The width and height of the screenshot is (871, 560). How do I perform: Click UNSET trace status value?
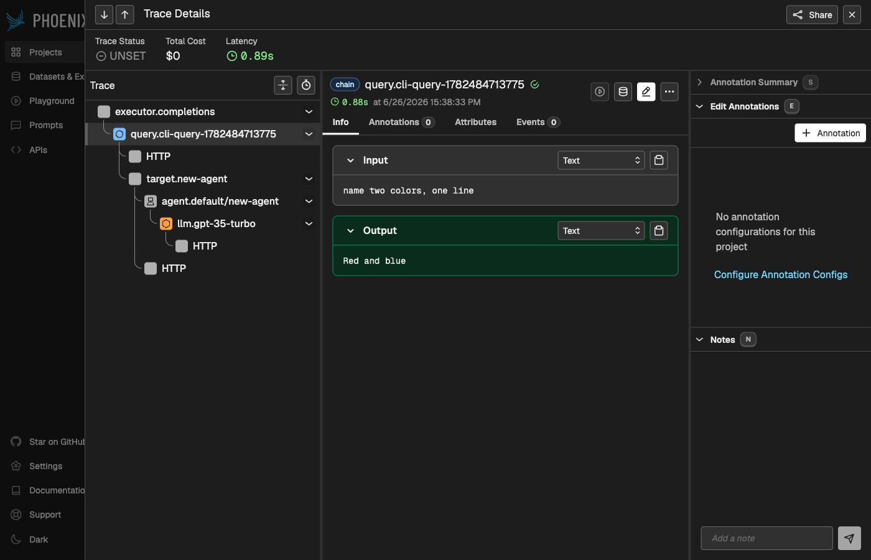tap(121, 56)
